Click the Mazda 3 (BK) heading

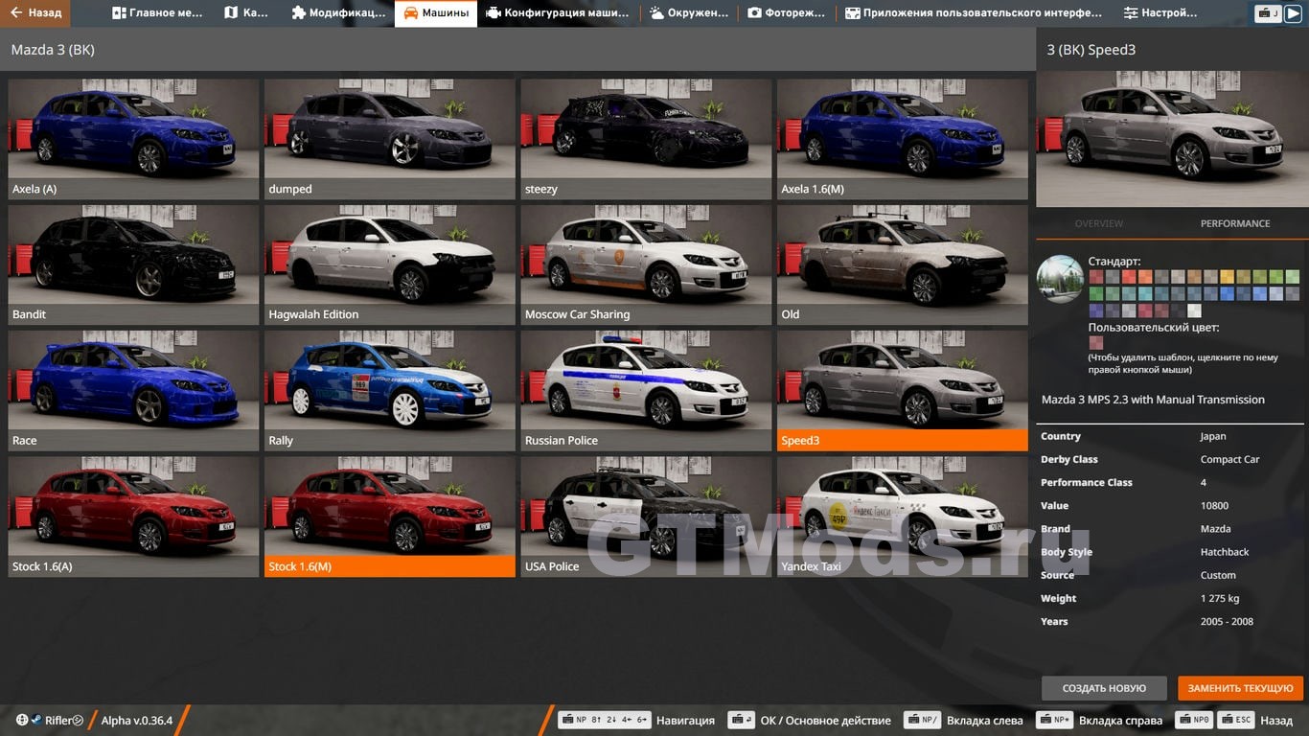point(53,50)
